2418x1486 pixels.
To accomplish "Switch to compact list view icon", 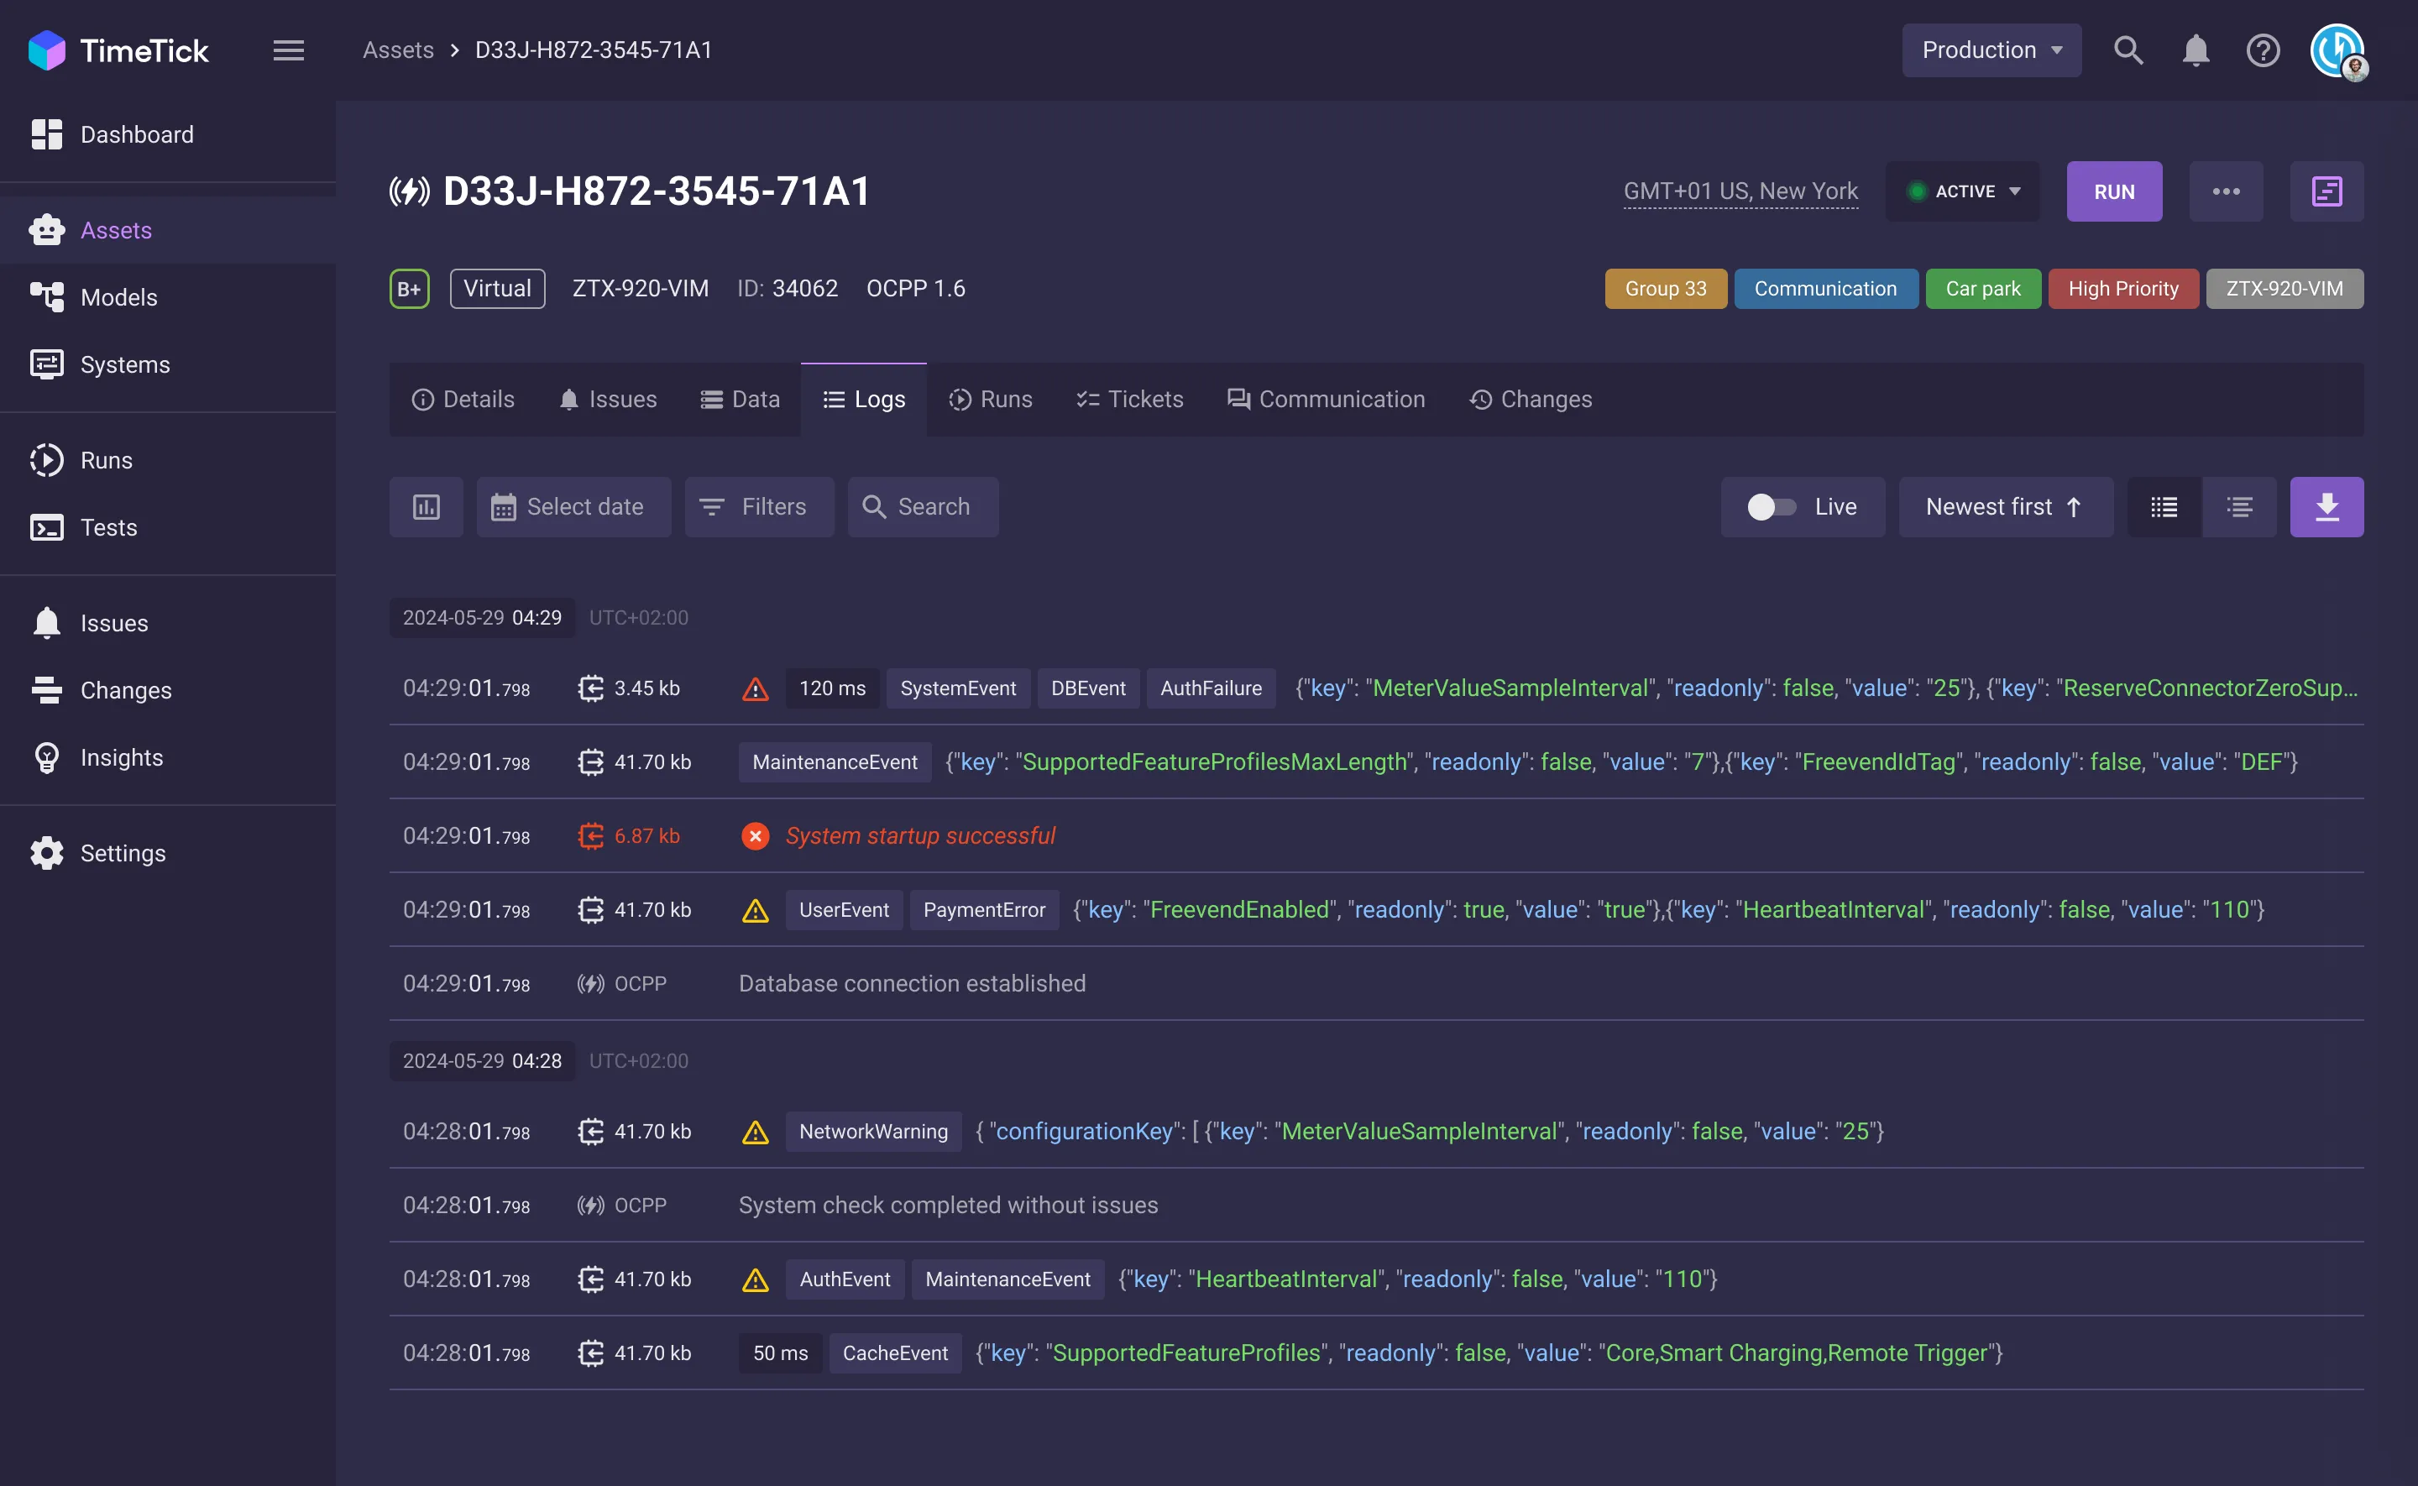I will coord(2164,507).
